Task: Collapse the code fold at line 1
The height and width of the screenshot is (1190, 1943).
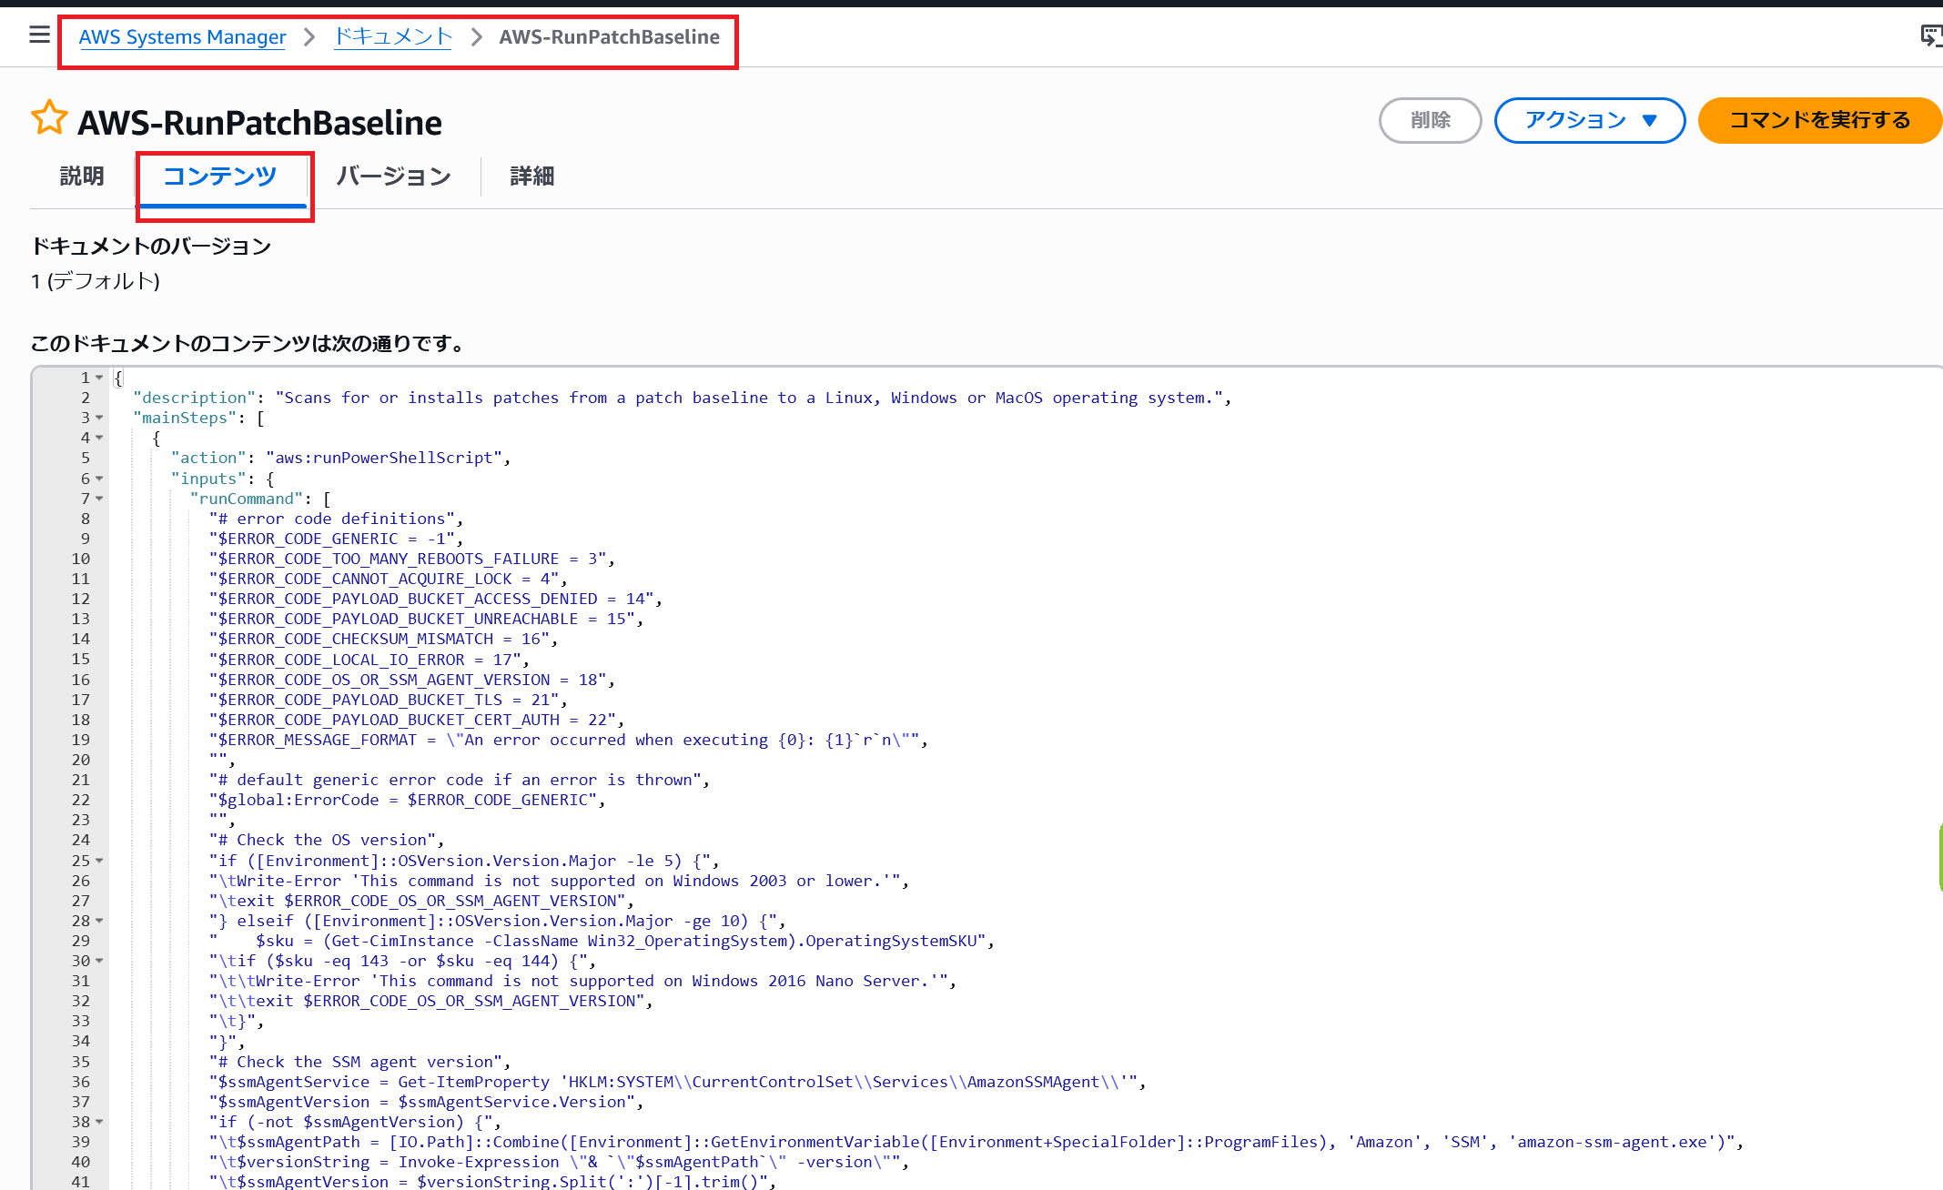Action: [99, 378]
